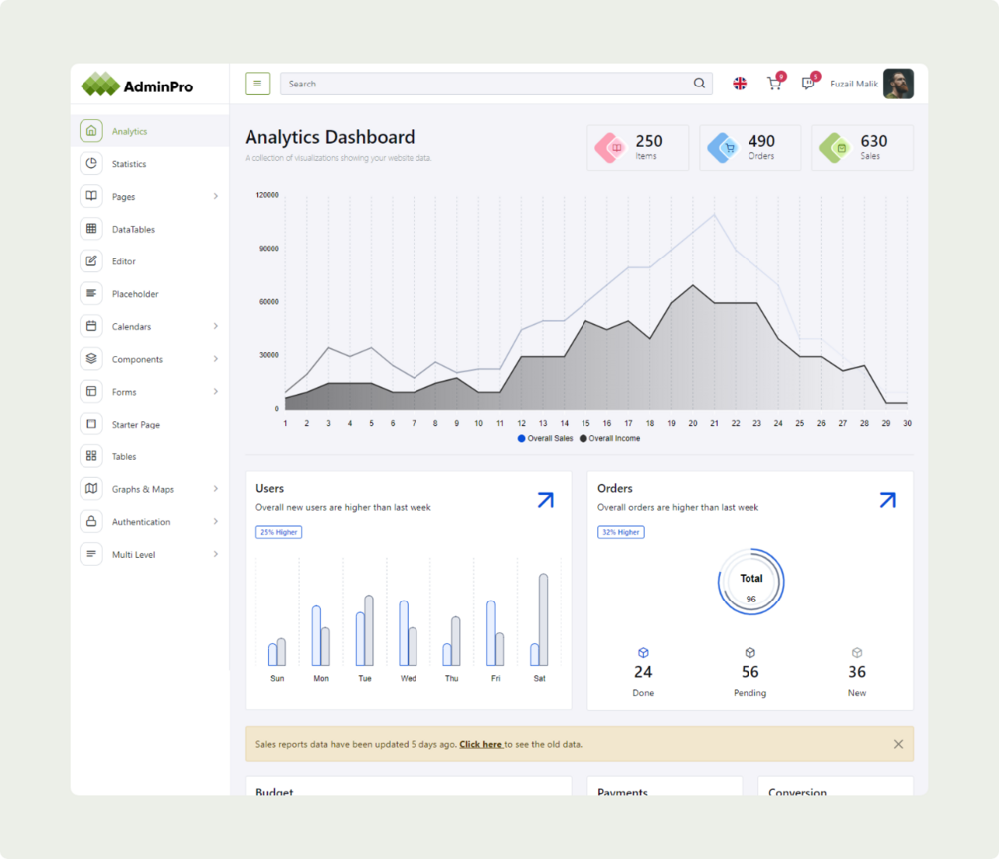This screenshot has height=859, width=999.
Task: Open the shopping cart notifications
Action: (x=775, y=83)
